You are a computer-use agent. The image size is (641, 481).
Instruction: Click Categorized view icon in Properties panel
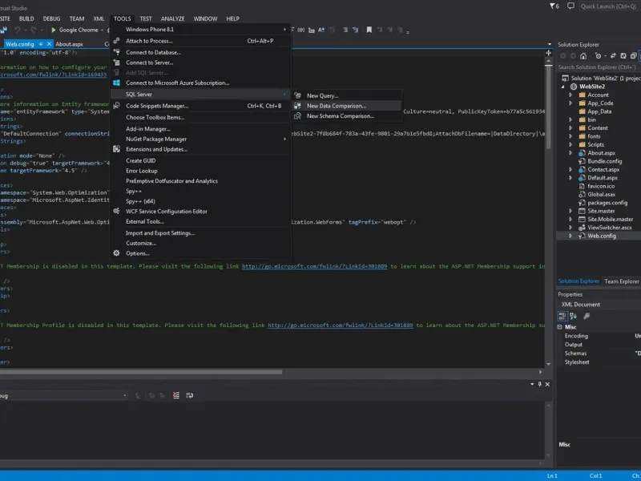pos(564,316)
